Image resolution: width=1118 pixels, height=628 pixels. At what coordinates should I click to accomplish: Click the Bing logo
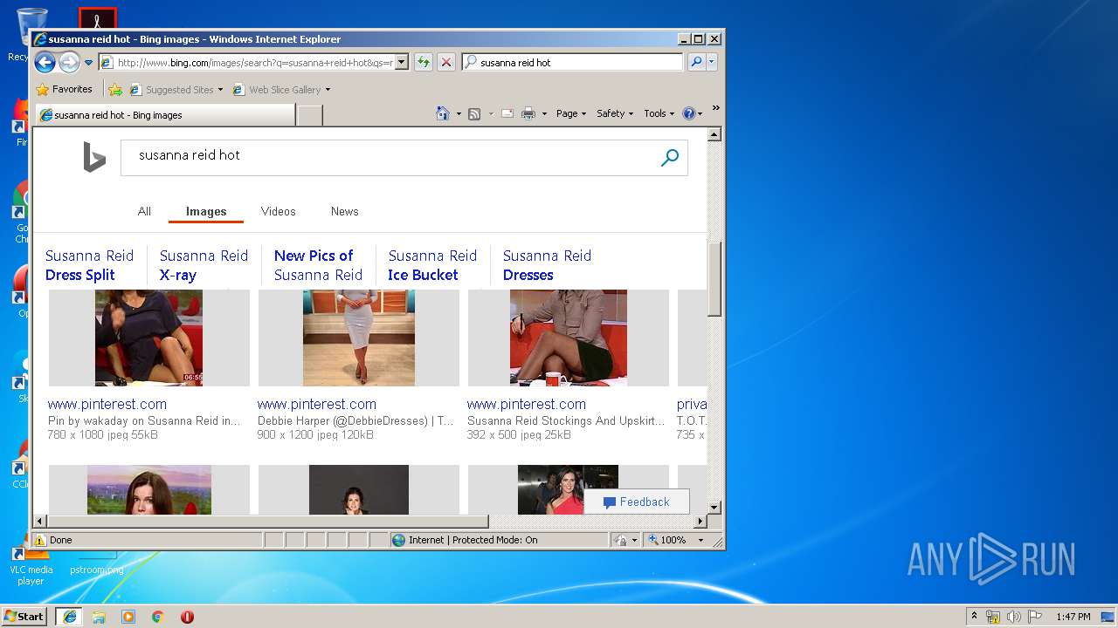tap(94, 157)
